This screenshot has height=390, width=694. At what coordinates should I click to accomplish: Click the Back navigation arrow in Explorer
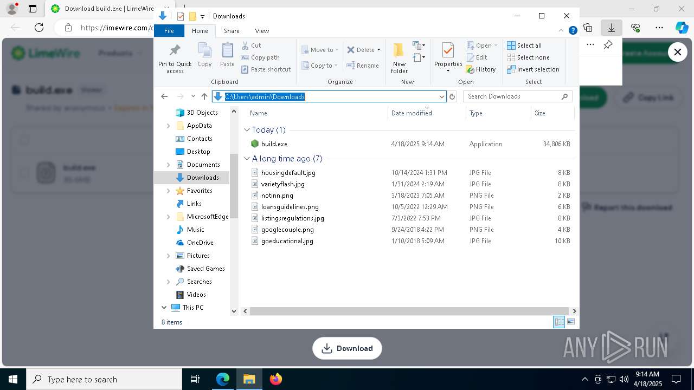164,96
